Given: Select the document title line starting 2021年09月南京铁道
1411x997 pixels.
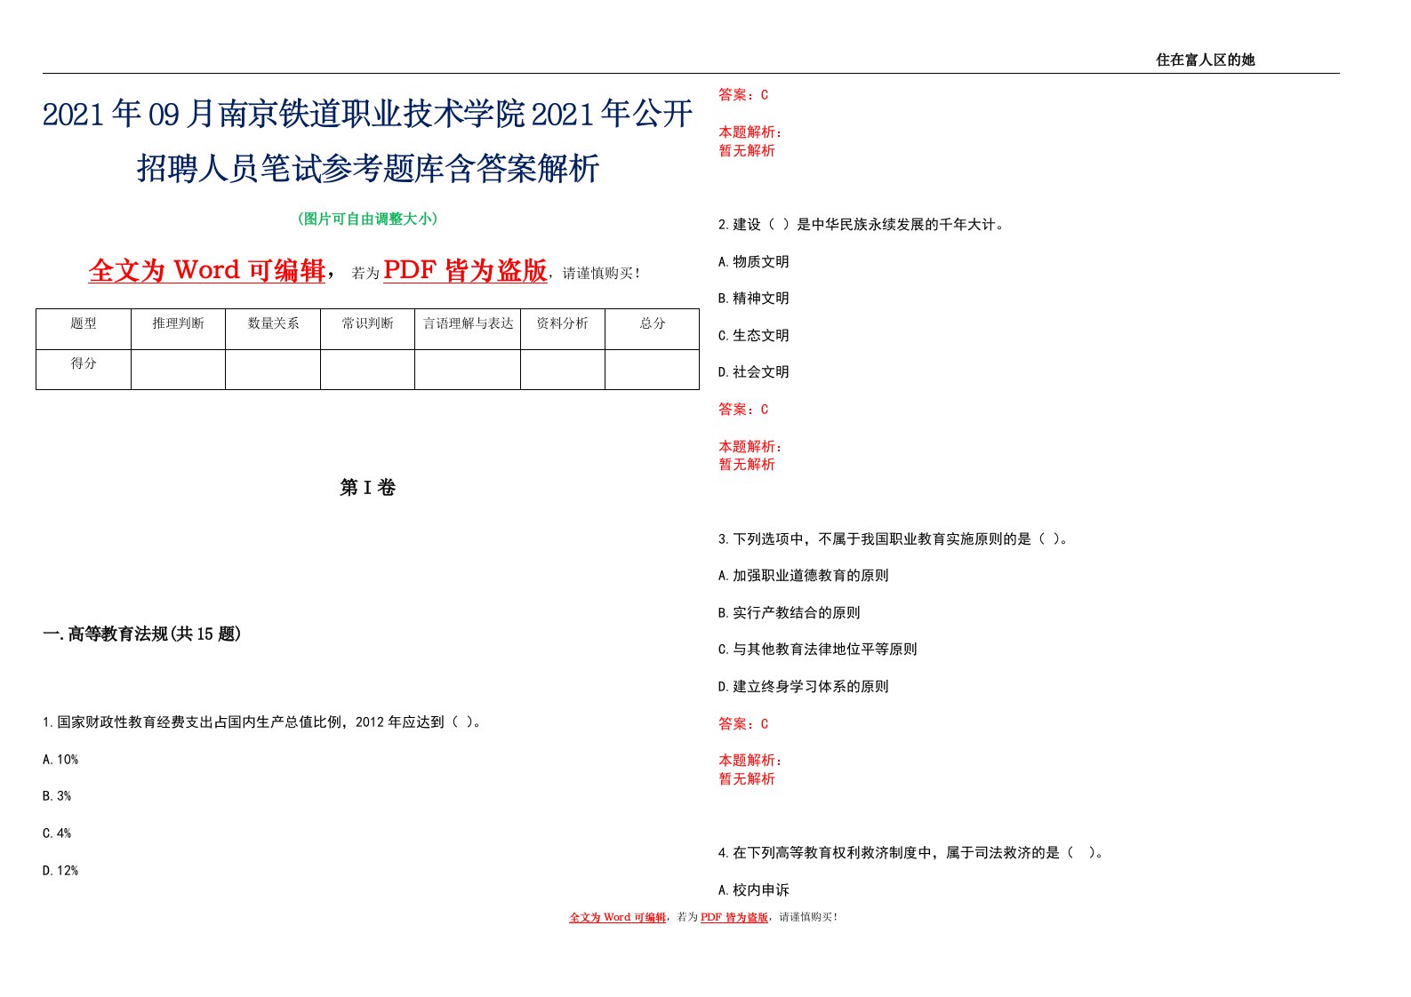Looking at the screenshot, I should pos(367,114).
